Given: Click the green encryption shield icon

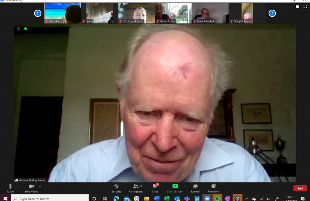Looking at the screenshot, I should [x=25, y=29].
